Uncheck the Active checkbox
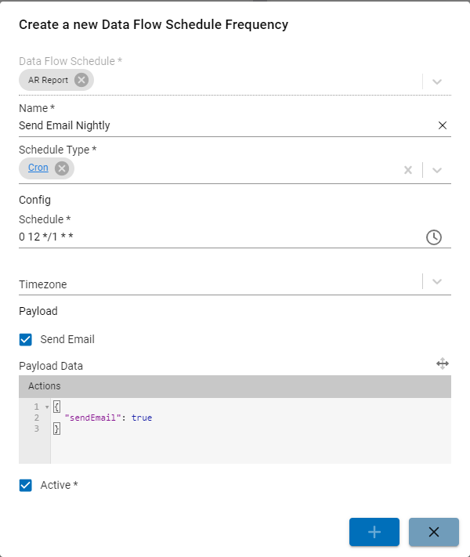 (26, 485)
